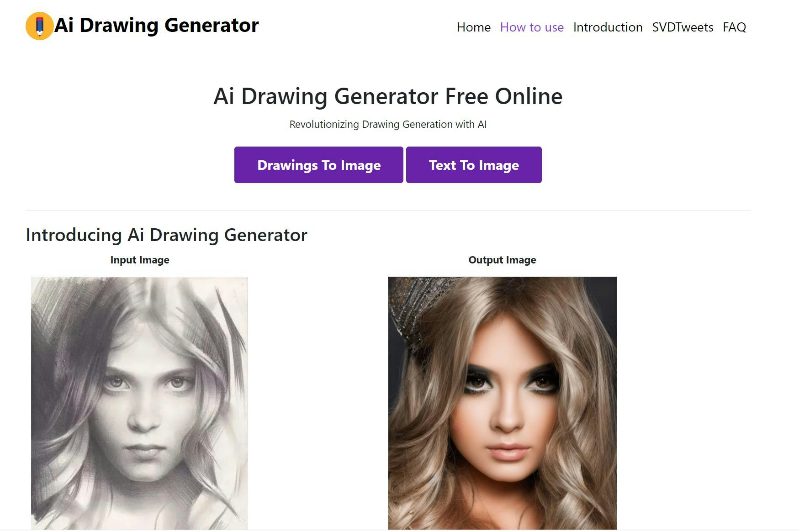
Task: Click the Ai Drawing Generator Free Online heading
Action: pos(388,96)
